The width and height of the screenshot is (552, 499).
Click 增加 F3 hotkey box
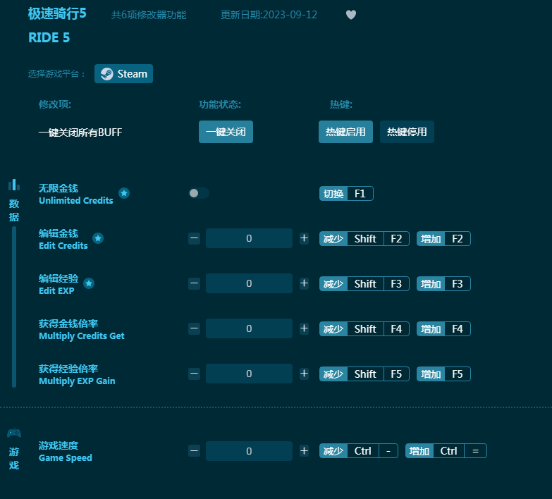point(443,283)
